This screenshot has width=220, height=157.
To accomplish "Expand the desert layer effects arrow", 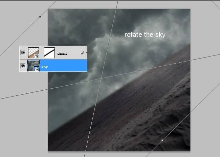I will (86, 52).
